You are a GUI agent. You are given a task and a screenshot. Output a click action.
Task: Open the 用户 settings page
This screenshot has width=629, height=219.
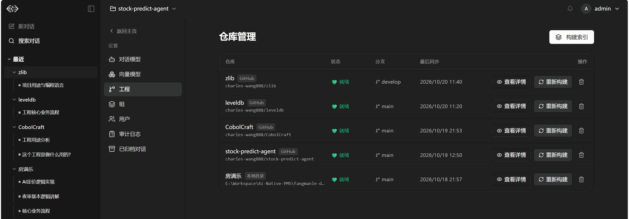coord(143,119)
